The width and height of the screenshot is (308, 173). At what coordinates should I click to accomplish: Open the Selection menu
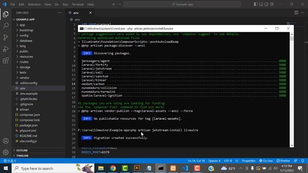point(34,4)
